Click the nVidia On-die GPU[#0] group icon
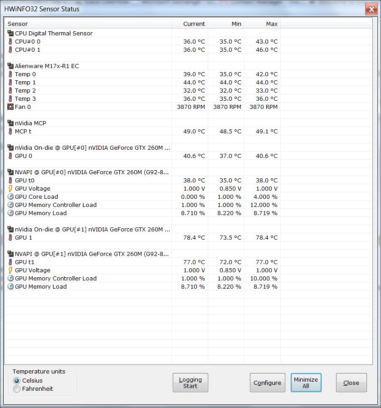This screenshot has width=381, height=408. click(10, 147)
